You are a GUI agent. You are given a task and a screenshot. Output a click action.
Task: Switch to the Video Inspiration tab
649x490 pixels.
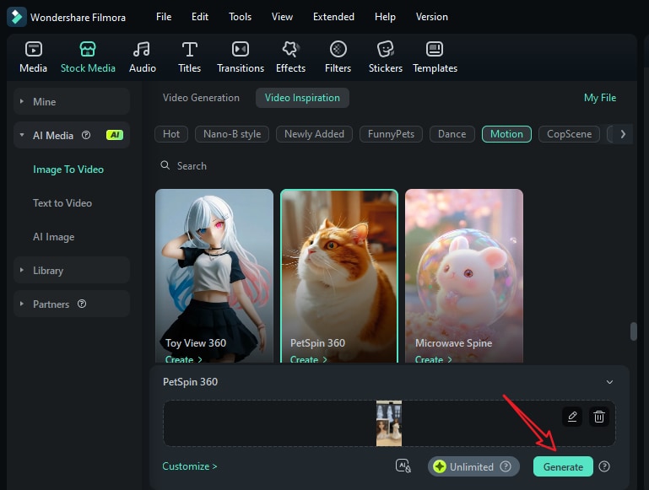302,98
